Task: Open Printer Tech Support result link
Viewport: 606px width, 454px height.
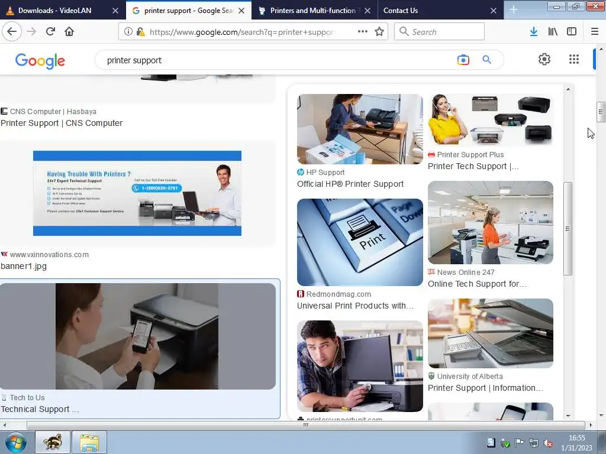Action: pyautogui.click(x=473, y=166)
